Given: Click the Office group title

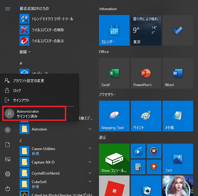Looking at the screenshot, I should pyautogui.click(x=104, y=52).
